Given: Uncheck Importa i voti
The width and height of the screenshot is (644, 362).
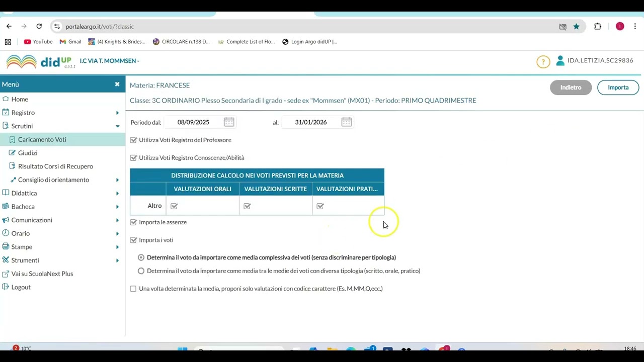Looking at the screenshot, I should coord(133,240).
